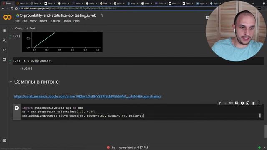Open the Runtime menu
Viewport: 267px width, 150px height.
click(x=55, y=21)
